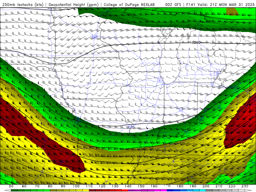
Task: Click the bright yellow swatch left of 110
Action: [86, 190]
